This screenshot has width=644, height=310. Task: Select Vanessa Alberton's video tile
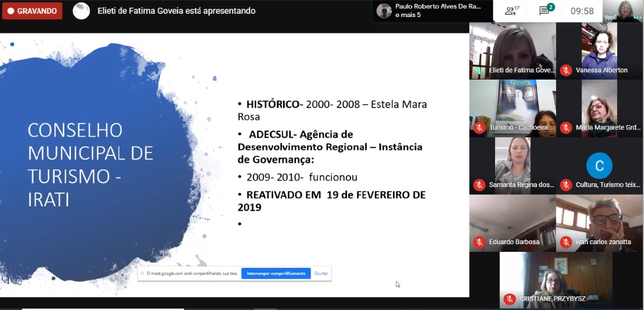tap(599, 50)
